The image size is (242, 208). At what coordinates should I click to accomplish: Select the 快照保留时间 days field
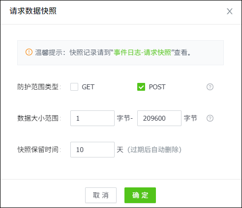(92, 150)
